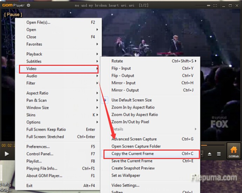
Task: Click the volume slider in the control bar
Action: (212, 145)
